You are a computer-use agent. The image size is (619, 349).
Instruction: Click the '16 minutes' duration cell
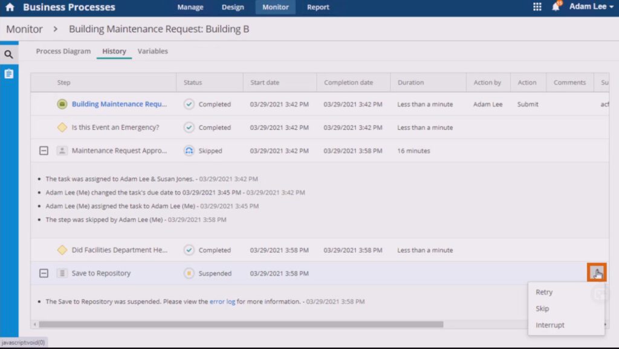pyautogui.click(x=413, y=151)
